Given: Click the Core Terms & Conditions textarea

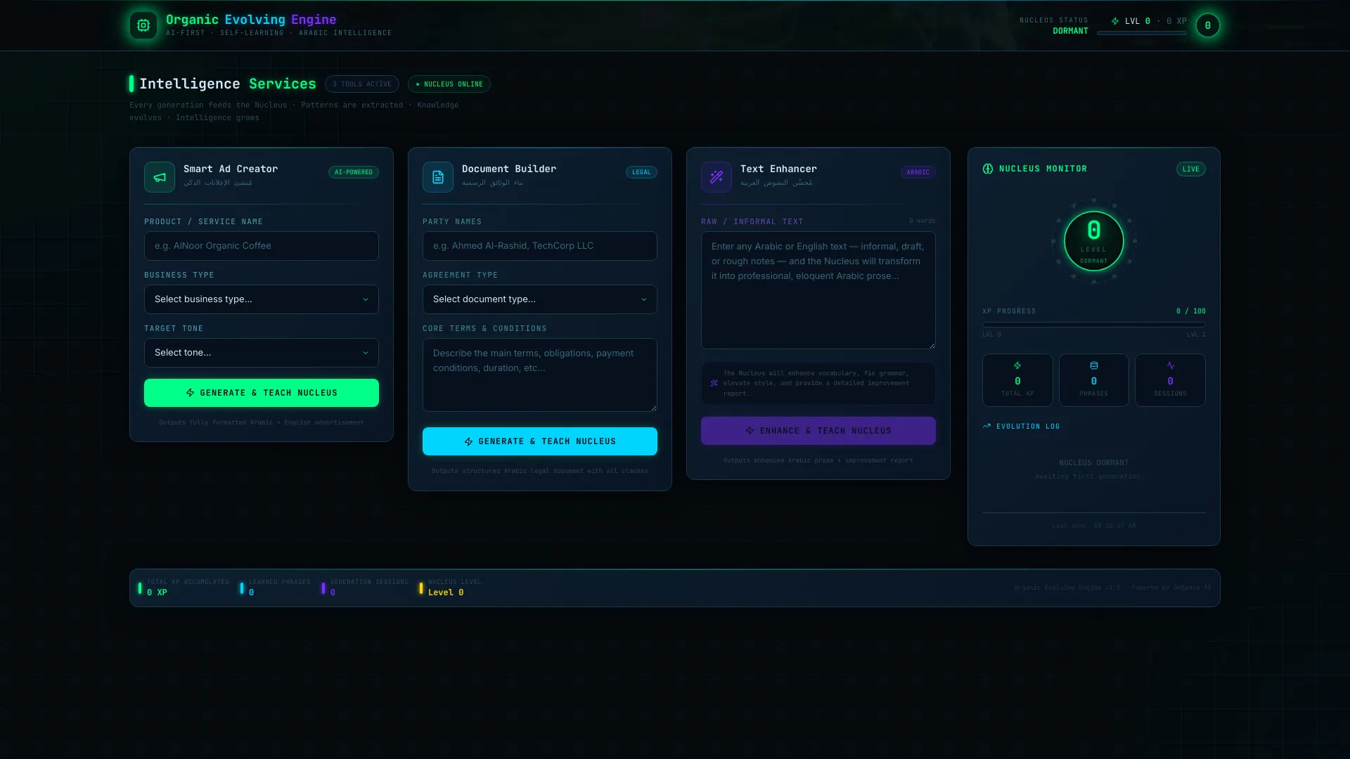Looking at the screenshot, I should (540, 375).
